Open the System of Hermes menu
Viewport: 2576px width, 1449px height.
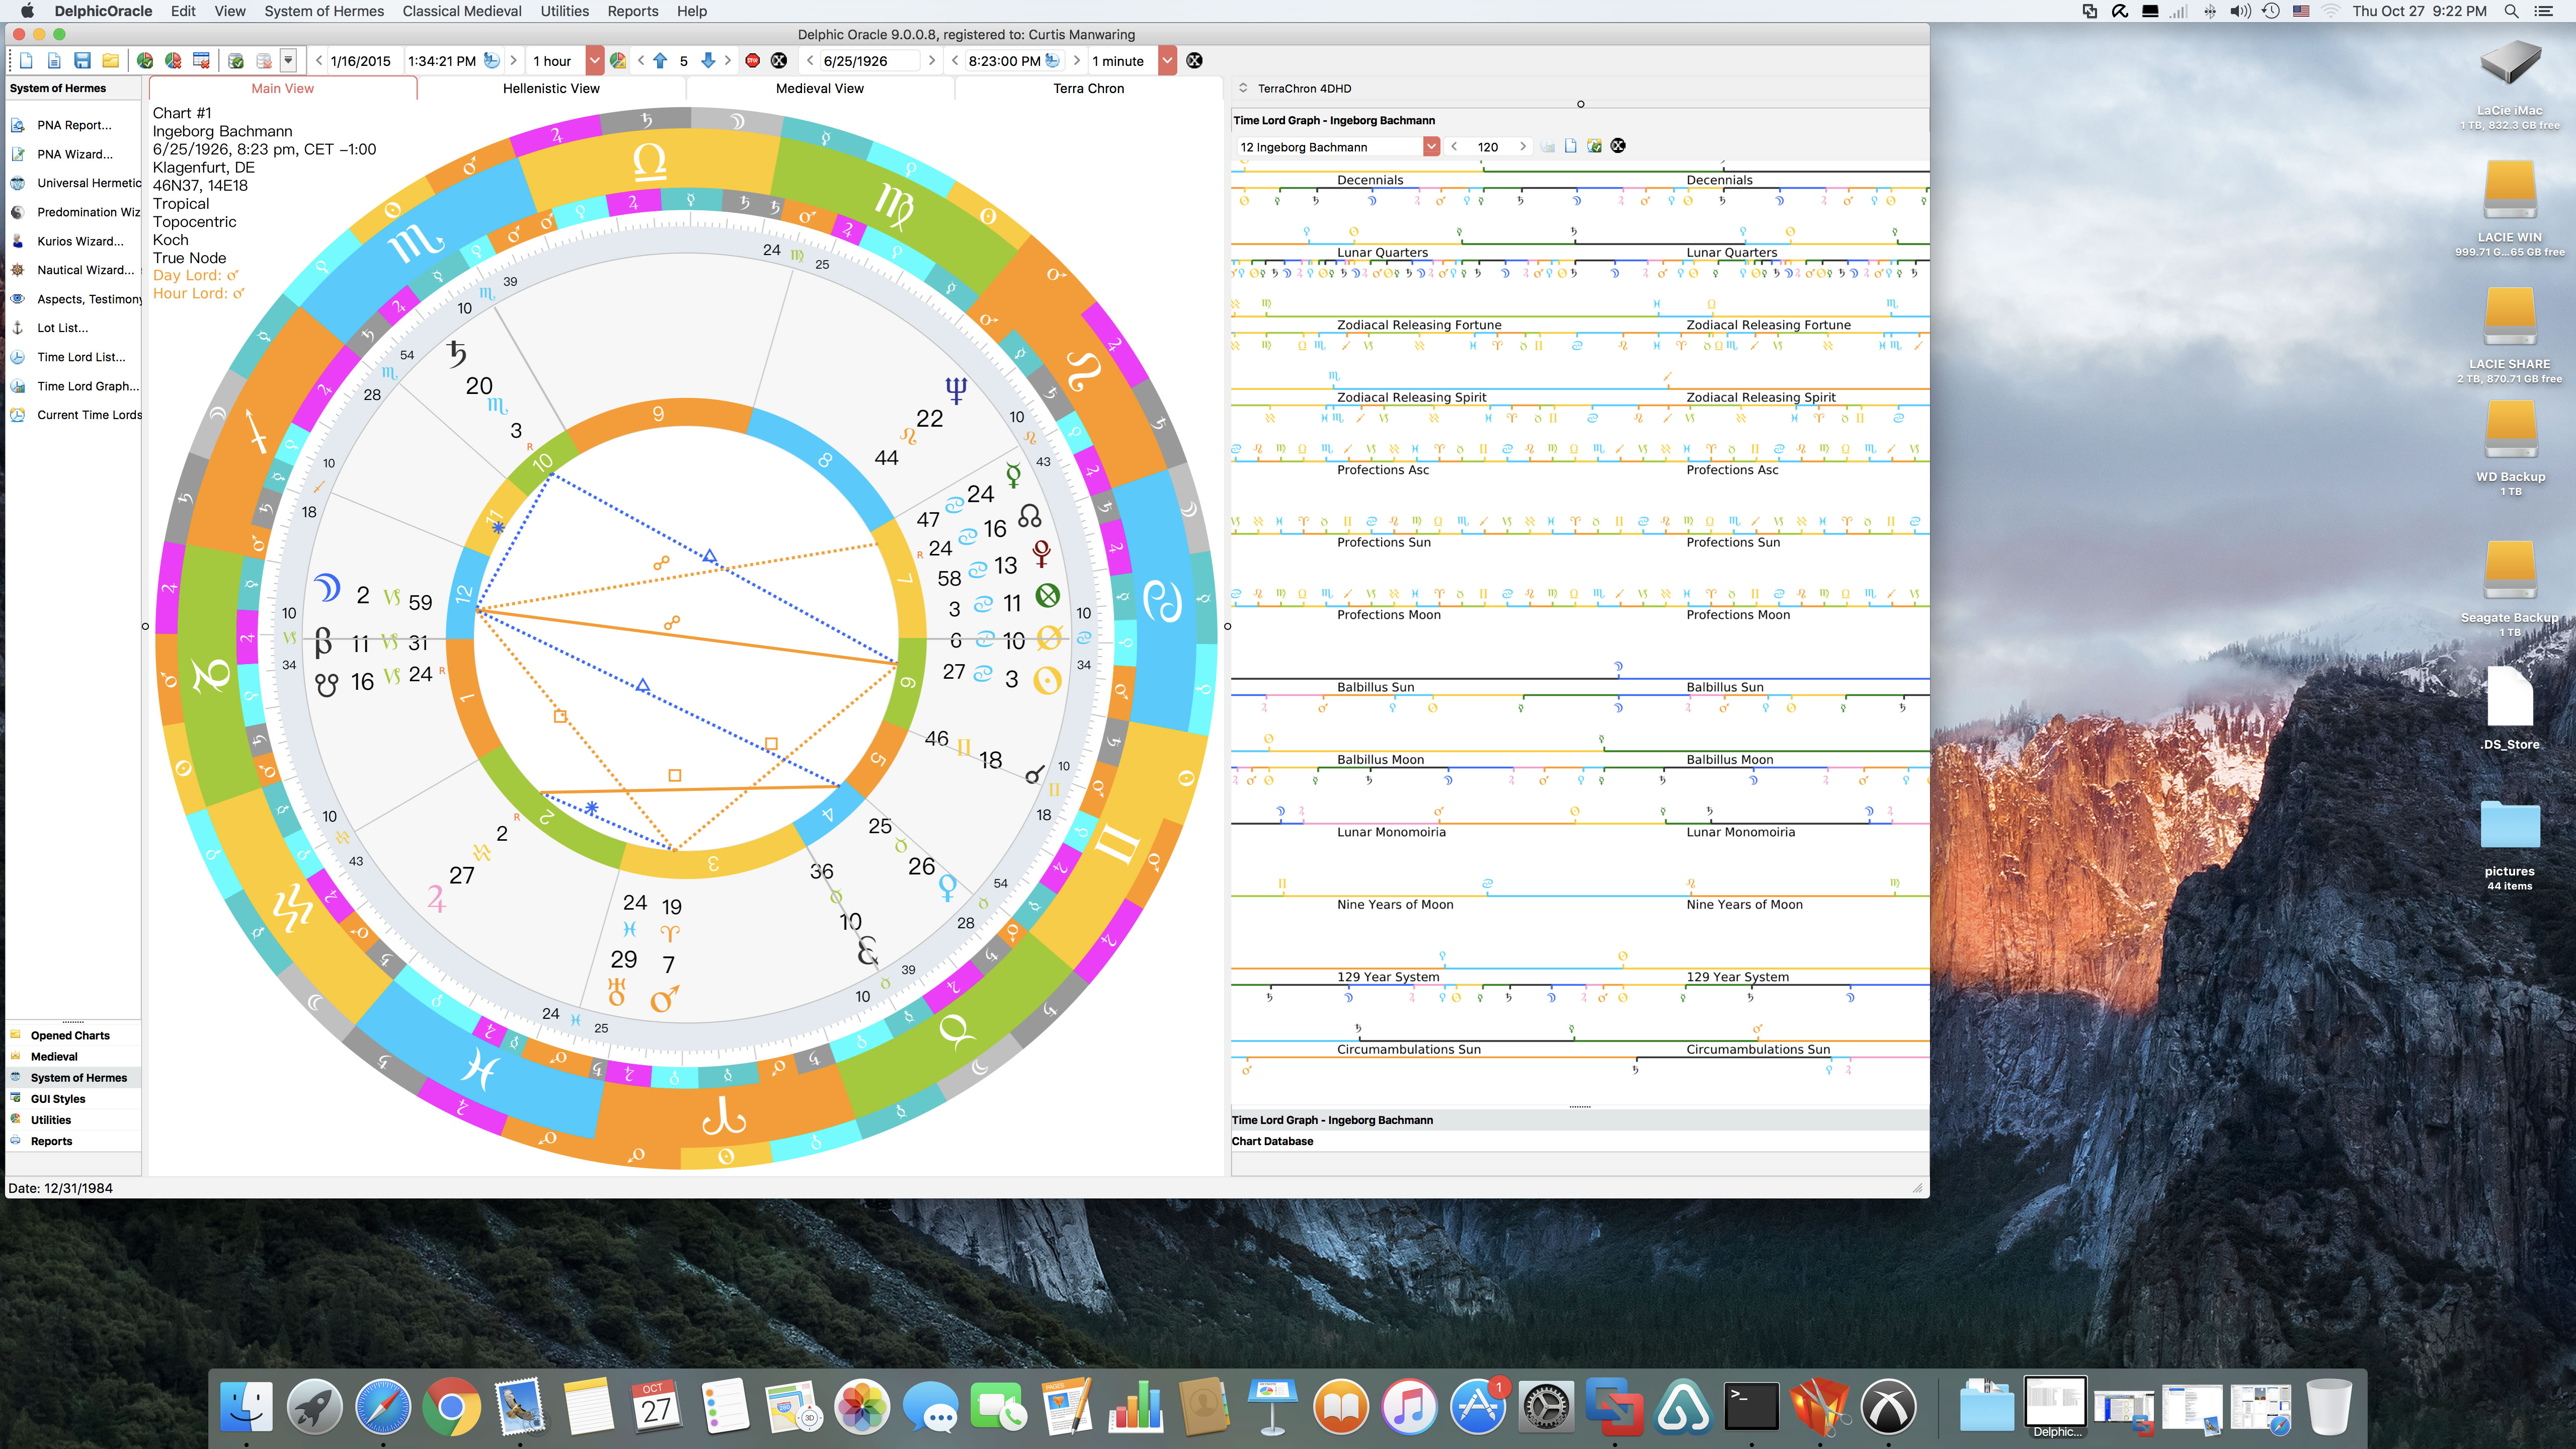click(x=324, y=11)
